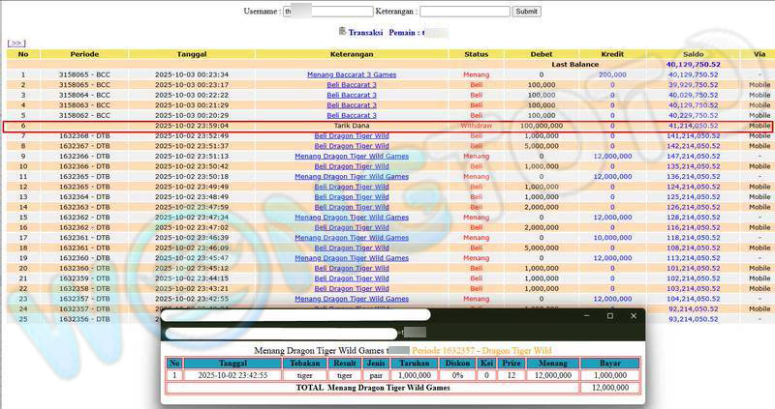Click the Saldo column header
The width and height of the screenshot is (775, 409).
click(692, 54)
